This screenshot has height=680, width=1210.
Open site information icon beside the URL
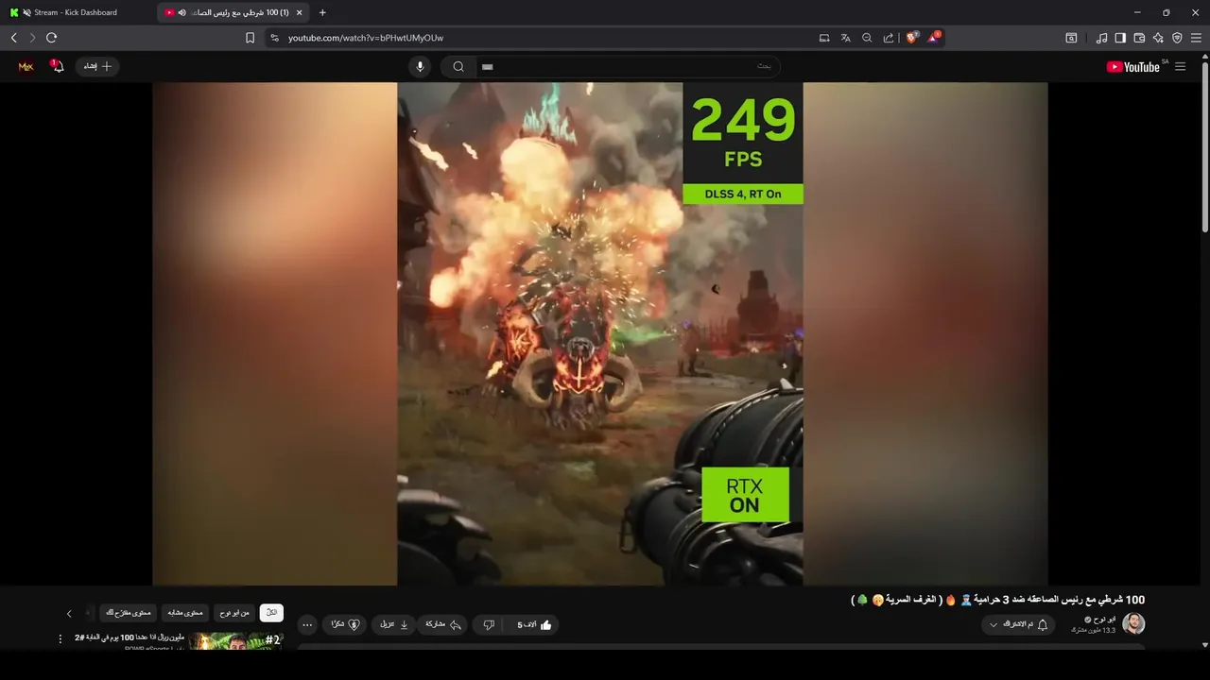(x=274, y=38)
